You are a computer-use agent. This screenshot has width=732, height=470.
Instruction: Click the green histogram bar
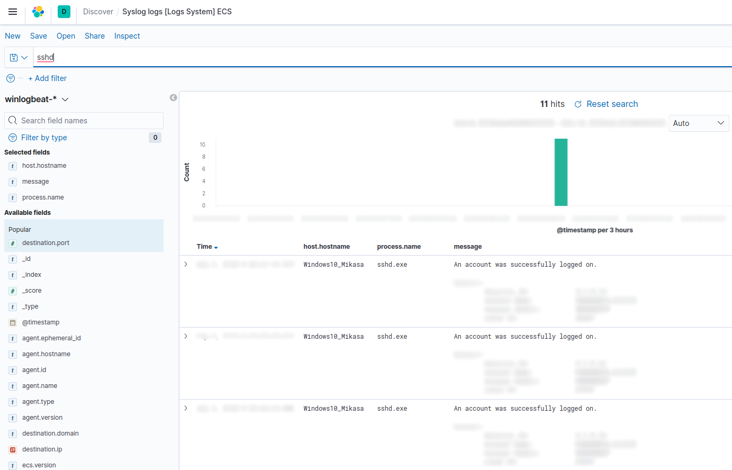click(561, 172)
